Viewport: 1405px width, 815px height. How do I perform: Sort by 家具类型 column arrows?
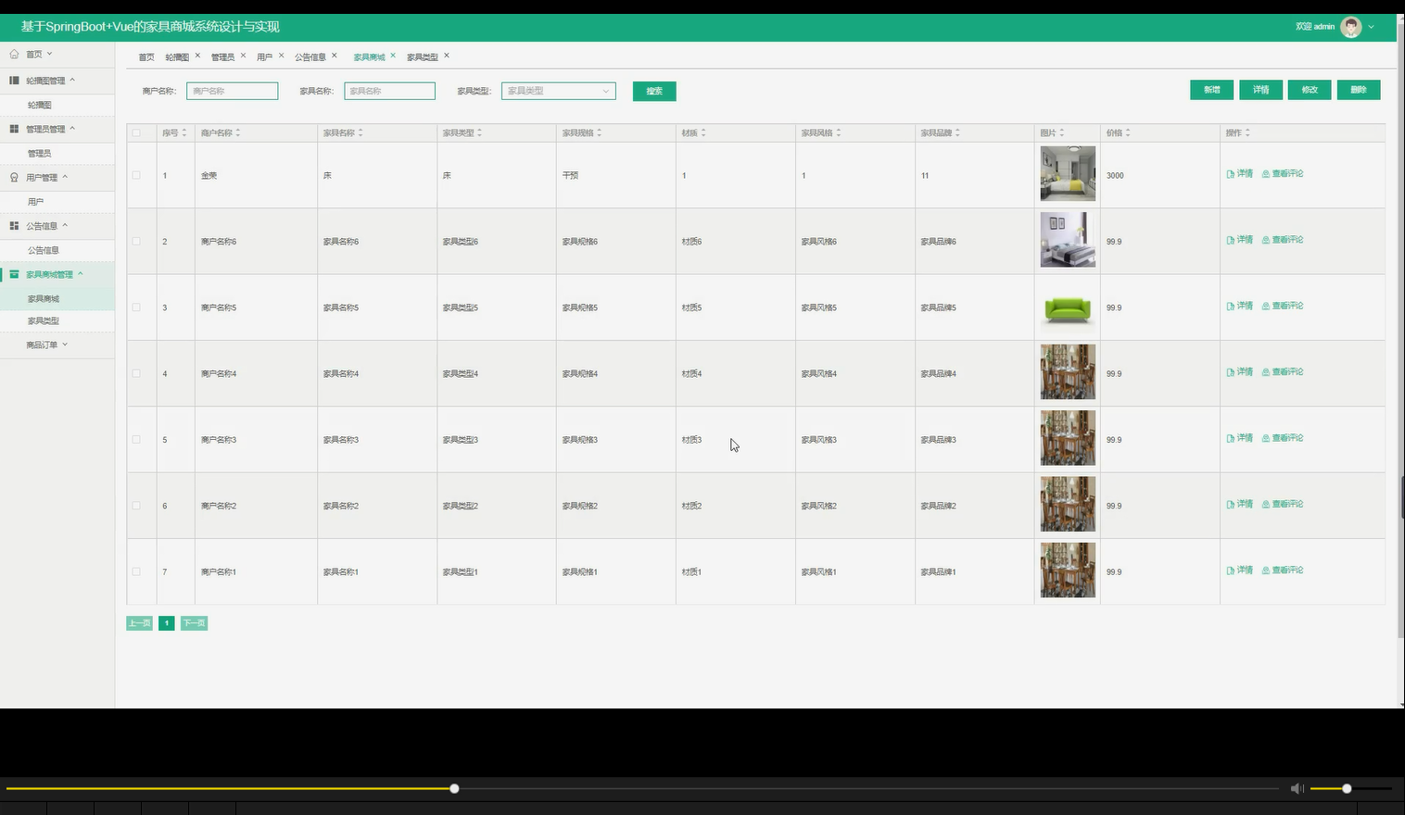coord(479,132)
